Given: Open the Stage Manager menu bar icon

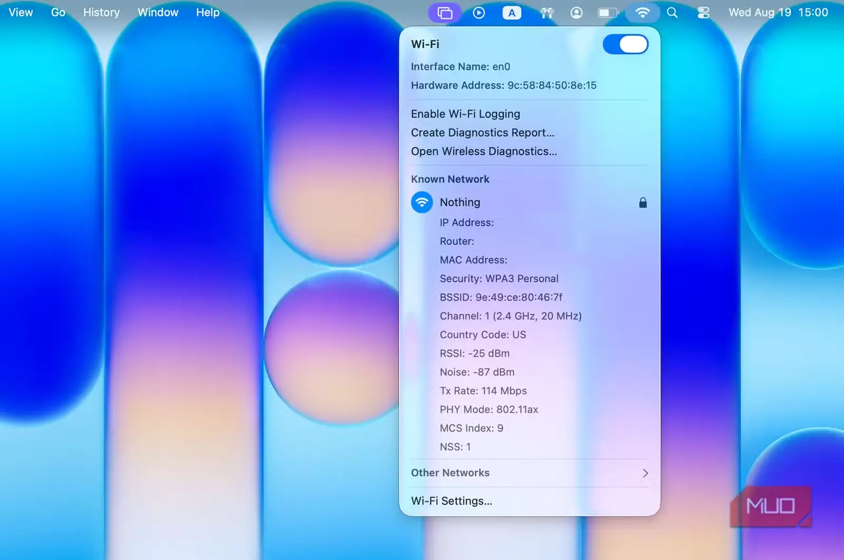Looking at the screenshot, I should (x=445, y=13).
